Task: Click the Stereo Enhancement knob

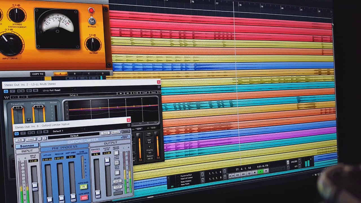Action: (17, 15)
